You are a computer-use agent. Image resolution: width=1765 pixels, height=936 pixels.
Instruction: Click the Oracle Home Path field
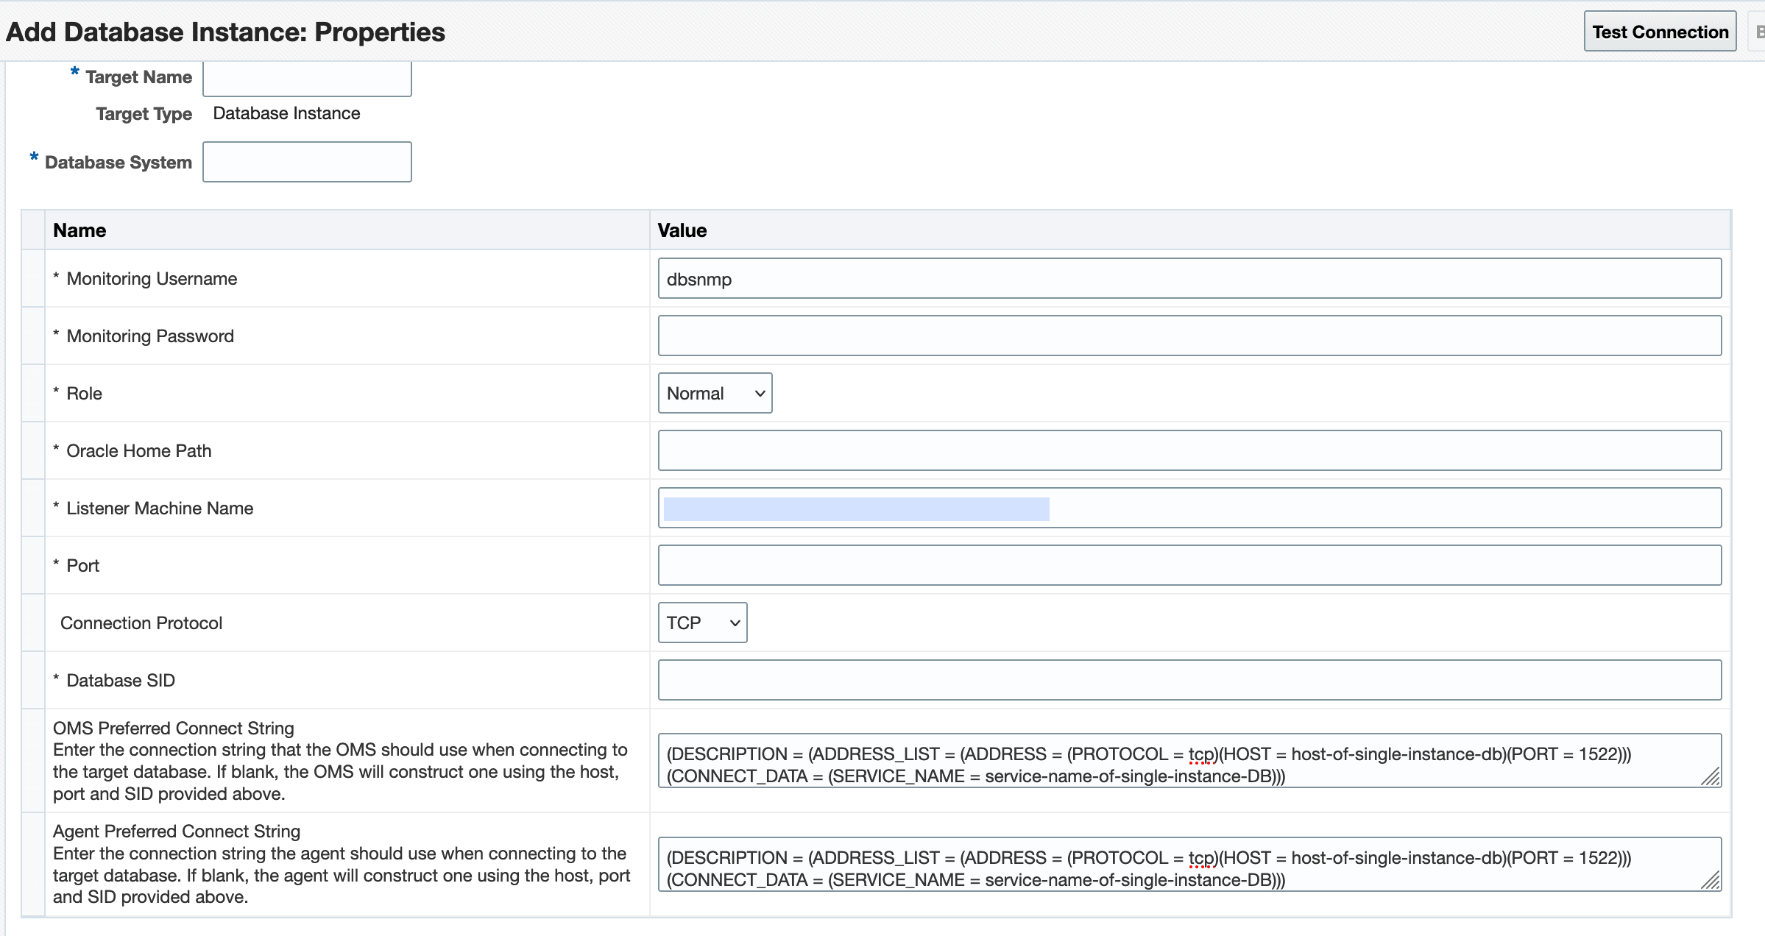1189,450
